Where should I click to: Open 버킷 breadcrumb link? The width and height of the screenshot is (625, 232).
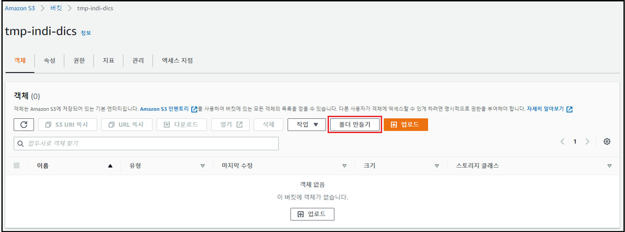tap(56, 8)
